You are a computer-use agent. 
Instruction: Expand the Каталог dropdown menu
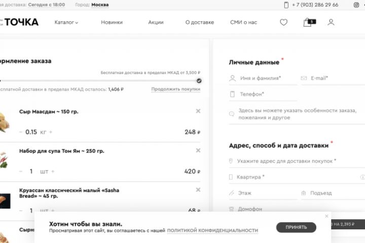point(66,22)
